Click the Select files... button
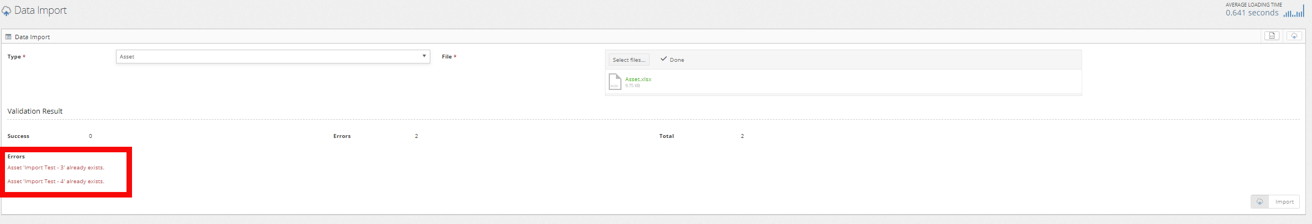 pos(629,60)
